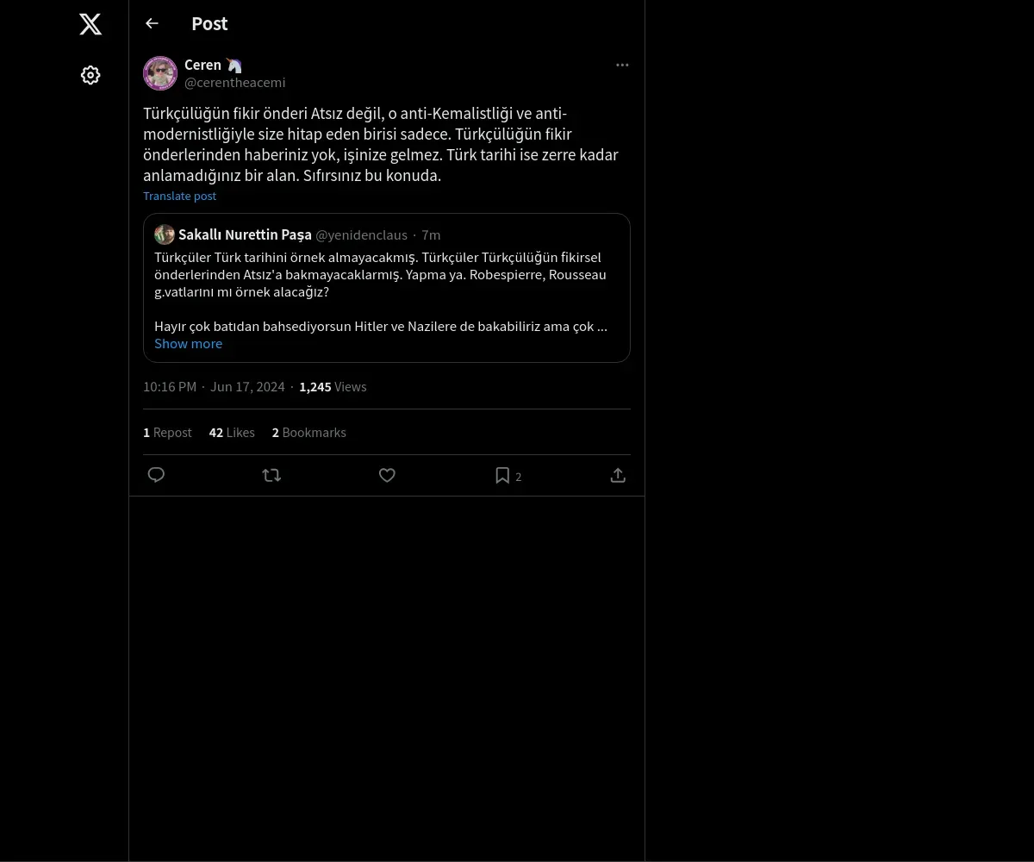Open the @cerentheacemi handle link

click(x=234, y=83)
